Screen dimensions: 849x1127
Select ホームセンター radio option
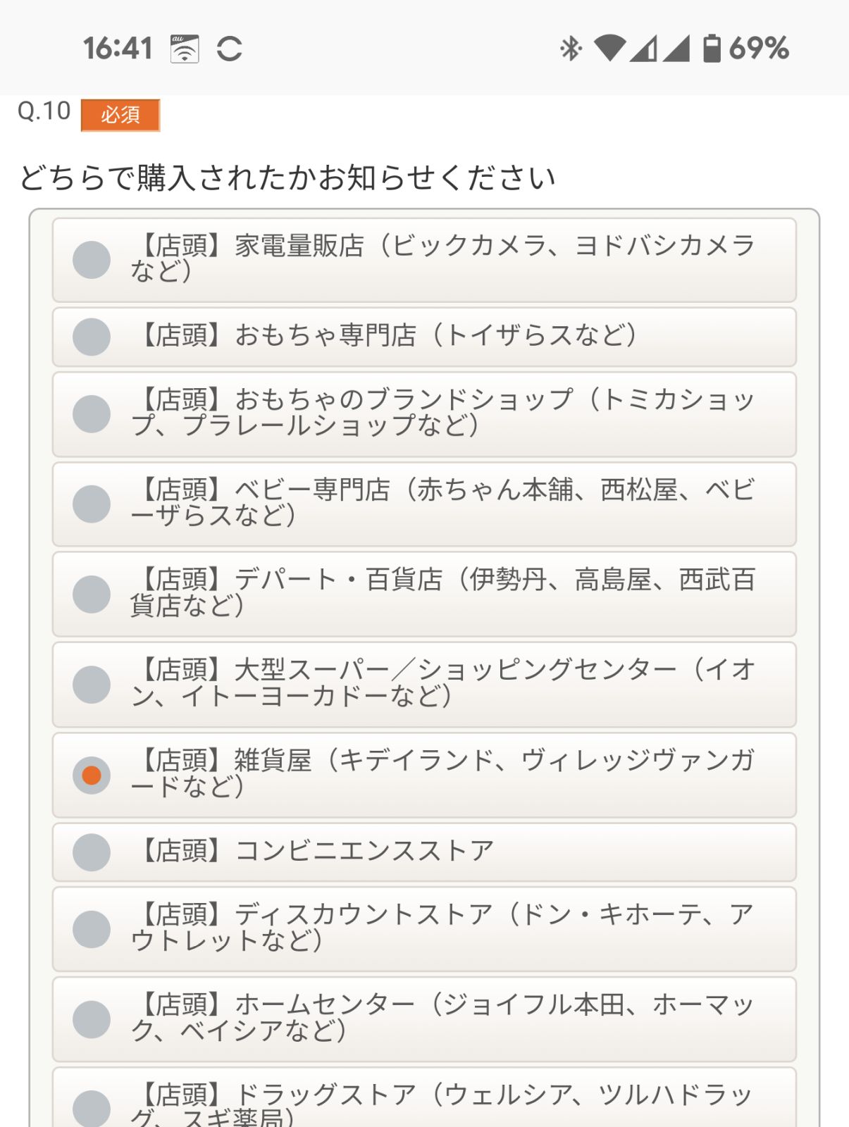coord(424,1019)
